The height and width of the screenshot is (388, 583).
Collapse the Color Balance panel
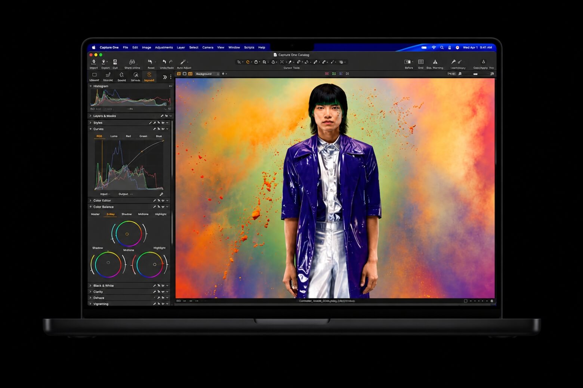click(x=90, y=207)
